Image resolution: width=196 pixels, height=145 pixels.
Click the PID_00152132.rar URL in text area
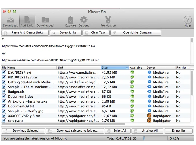point(50,60)
